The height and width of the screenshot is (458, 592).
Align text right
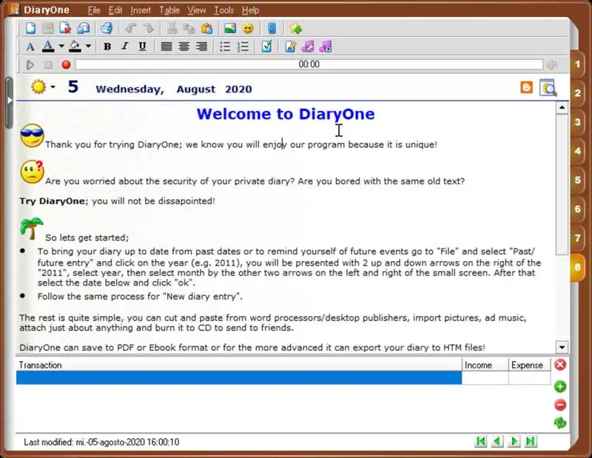point(201,47)
